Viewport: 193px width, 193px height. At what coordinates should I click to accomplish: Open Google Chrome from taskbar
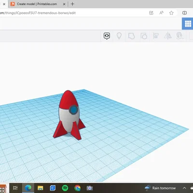tap(77, 188)
